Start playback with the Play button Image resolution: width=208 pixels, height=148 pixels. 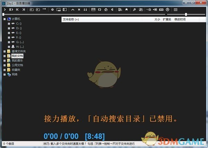pos(5,10)
